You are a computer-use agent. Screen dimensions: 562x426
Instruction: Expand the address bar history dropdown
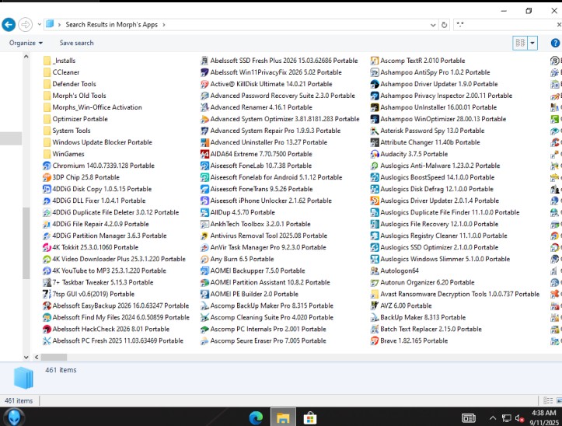[x=433, y=25]
